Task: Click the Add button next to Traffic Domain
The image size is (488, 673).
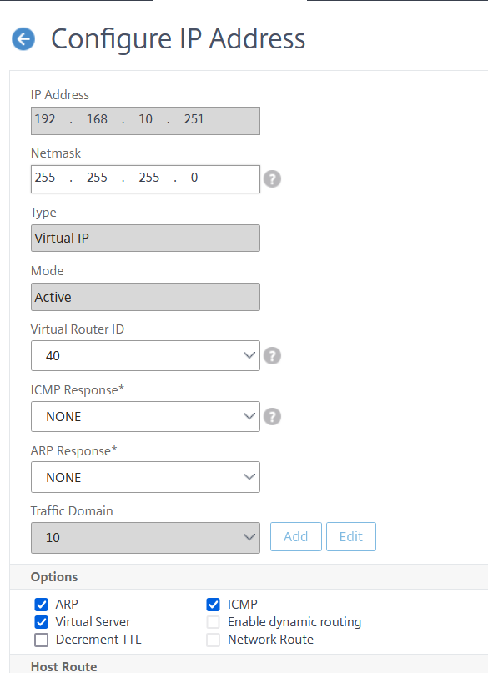Action: (295, 537)
